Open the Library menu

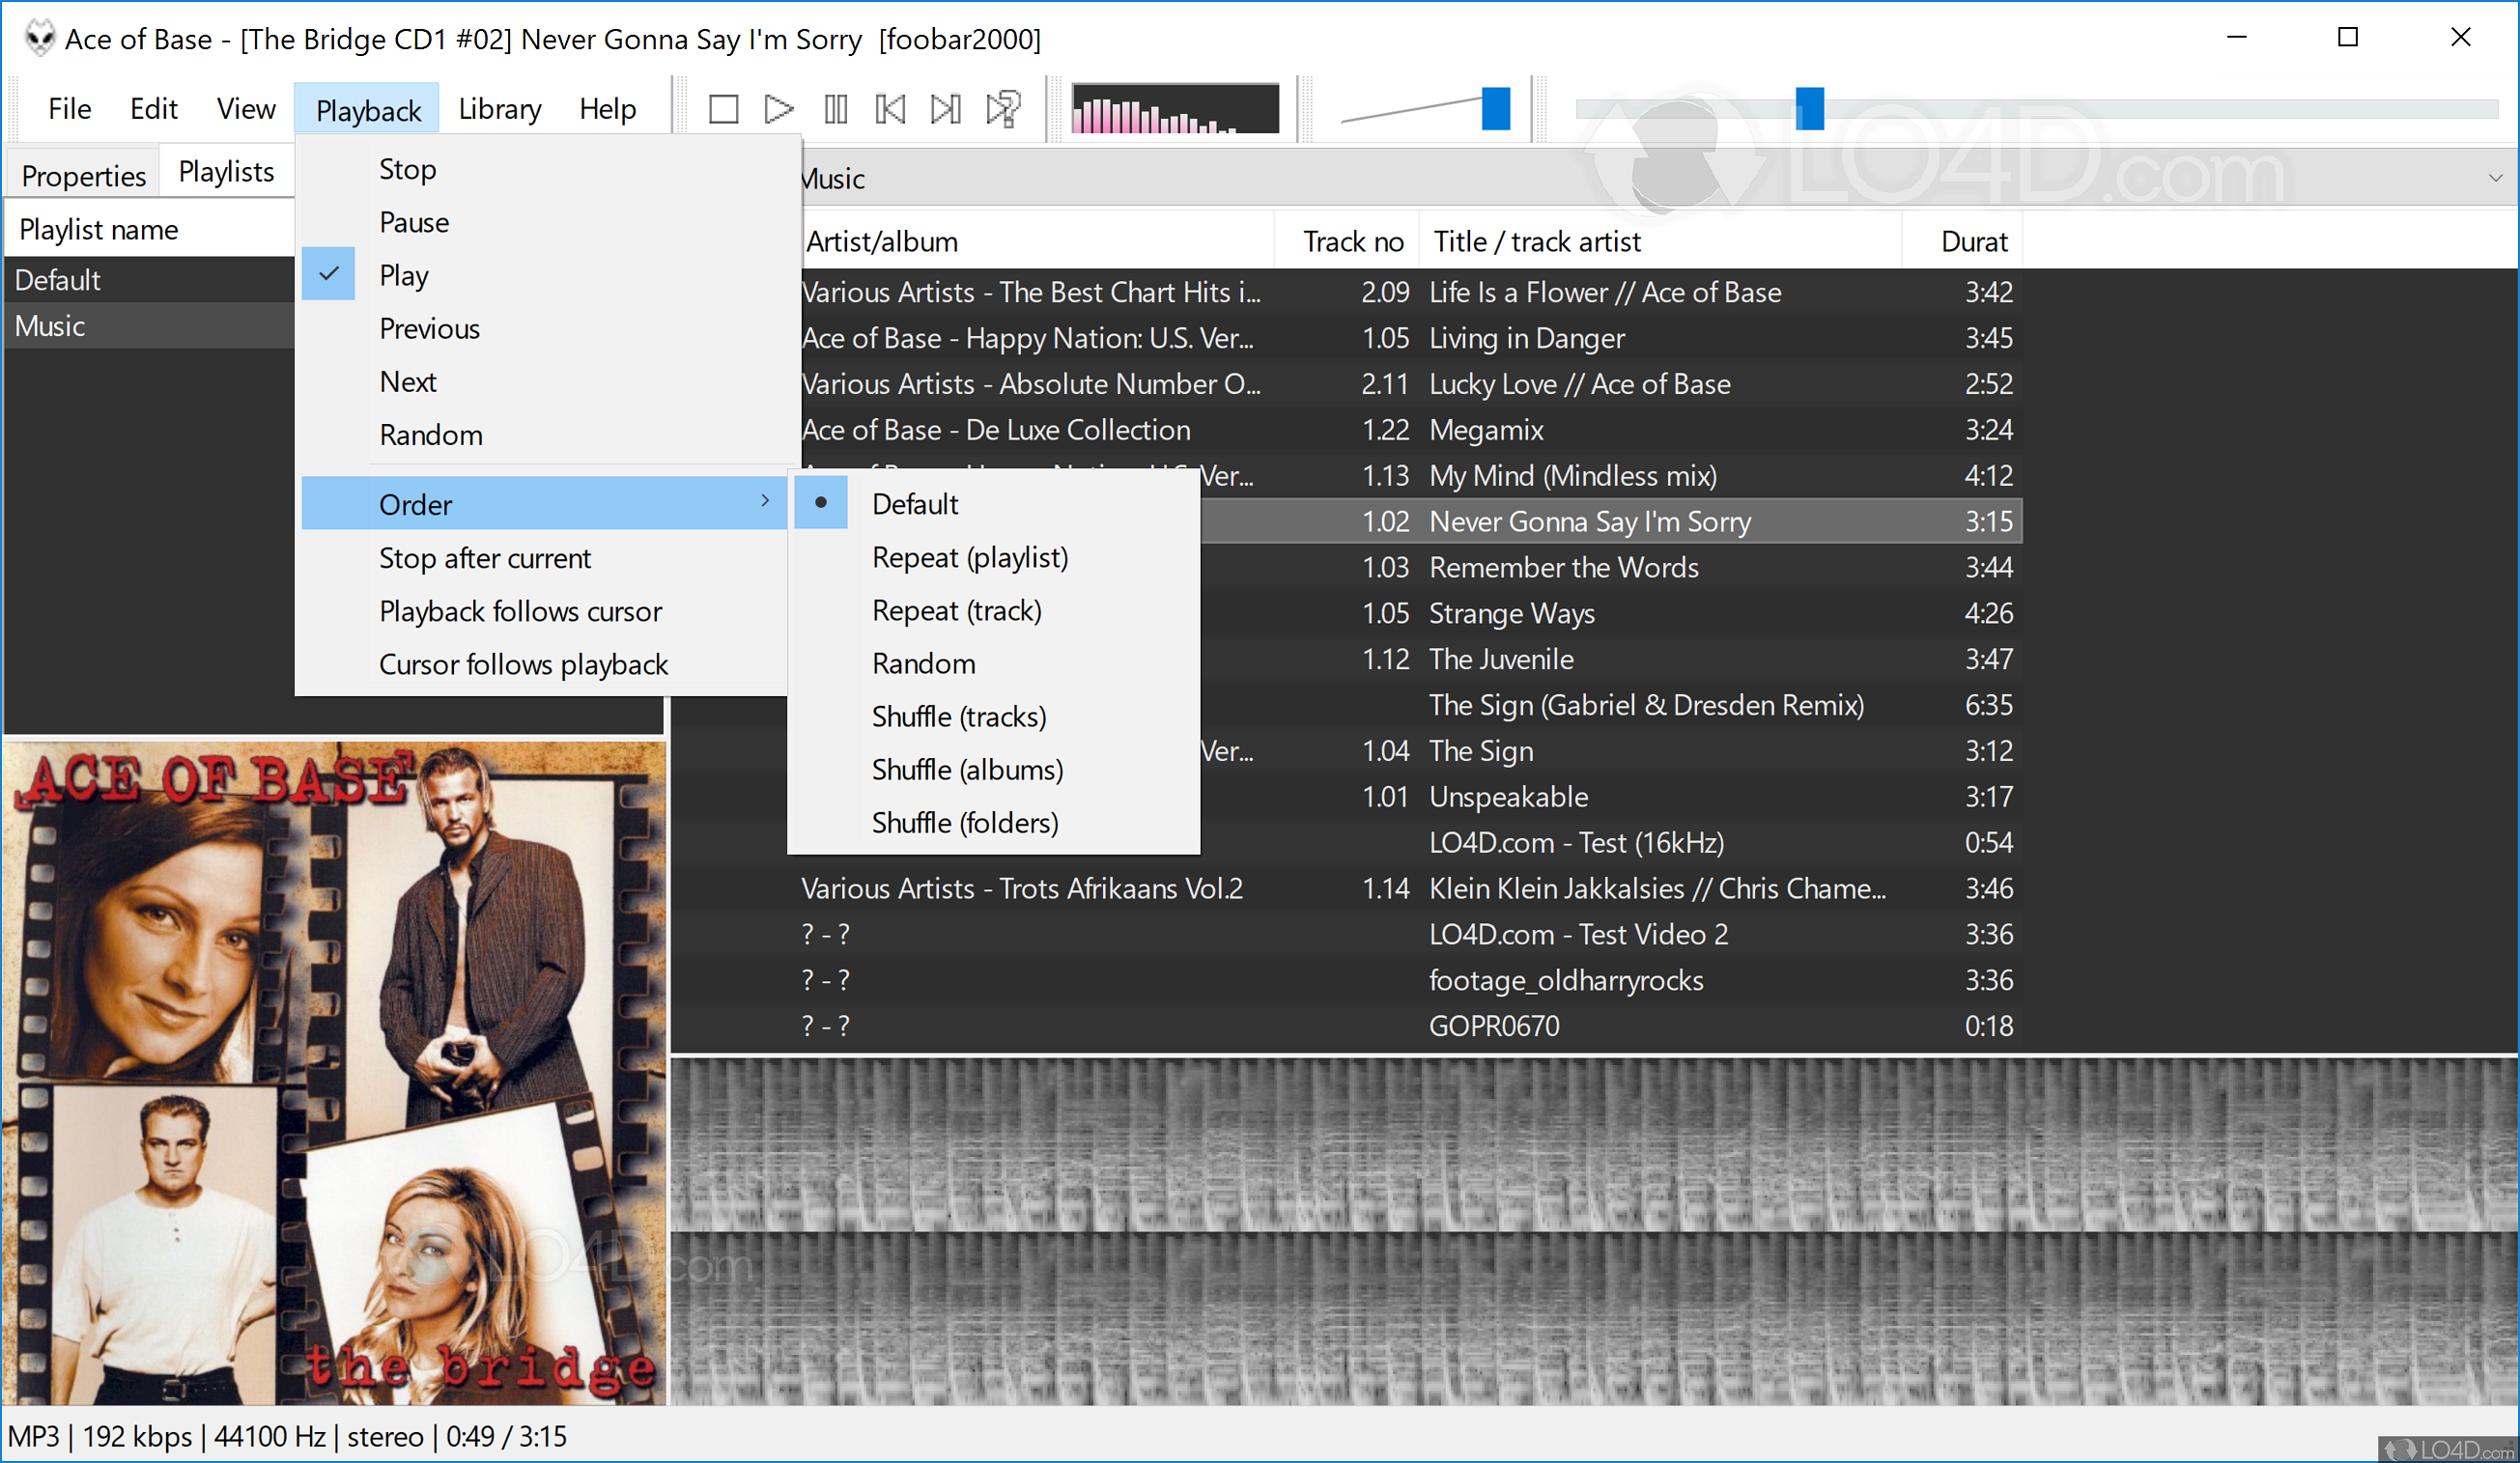[x=499, y=108]
